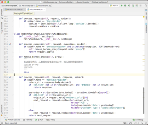Open the Data View panel from the right sidebar
148x125 pixels.
[x=146, y=15]
